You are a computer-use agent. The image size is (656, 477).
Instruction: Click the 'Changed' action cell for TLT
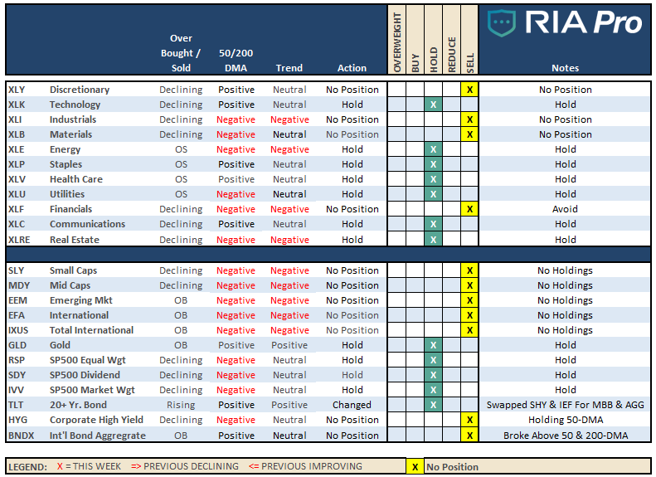coord(352,405)
